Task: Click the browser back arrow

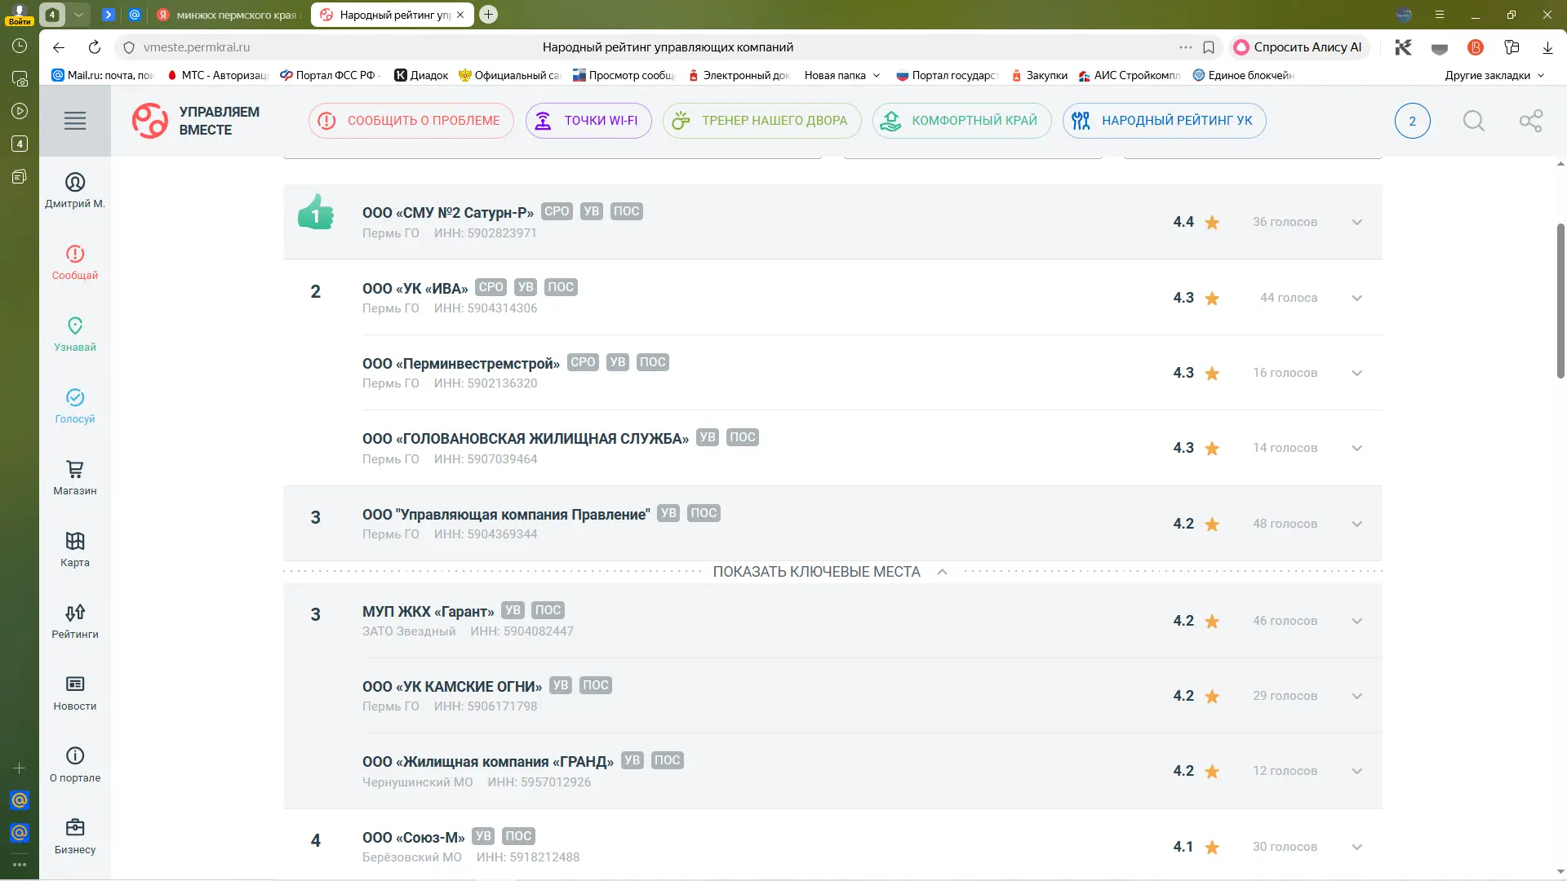Action: click(x=59, y=47)
